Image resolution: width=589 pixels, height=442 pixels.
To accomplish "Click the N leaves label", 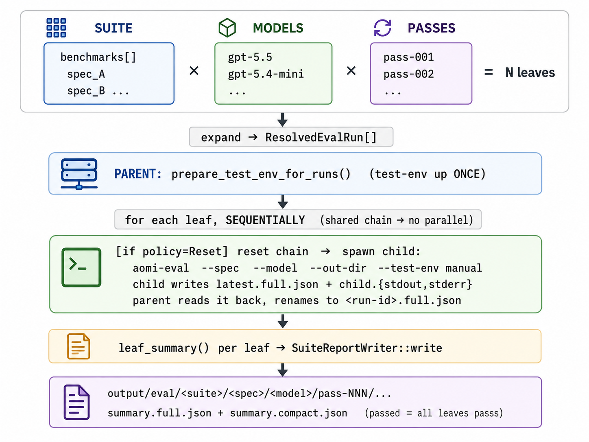I will tap(530, 72).
